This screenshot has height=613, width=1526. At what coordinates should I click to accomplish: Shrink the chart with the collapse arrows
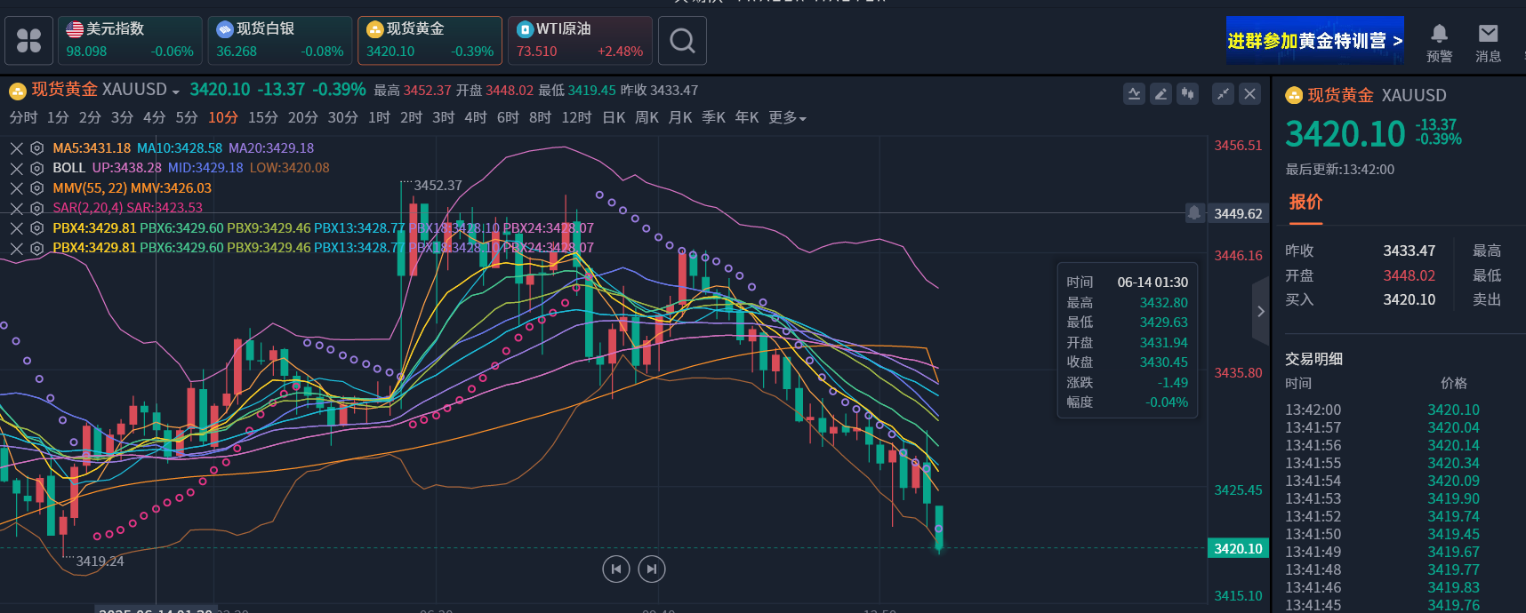click(1224, 93)
